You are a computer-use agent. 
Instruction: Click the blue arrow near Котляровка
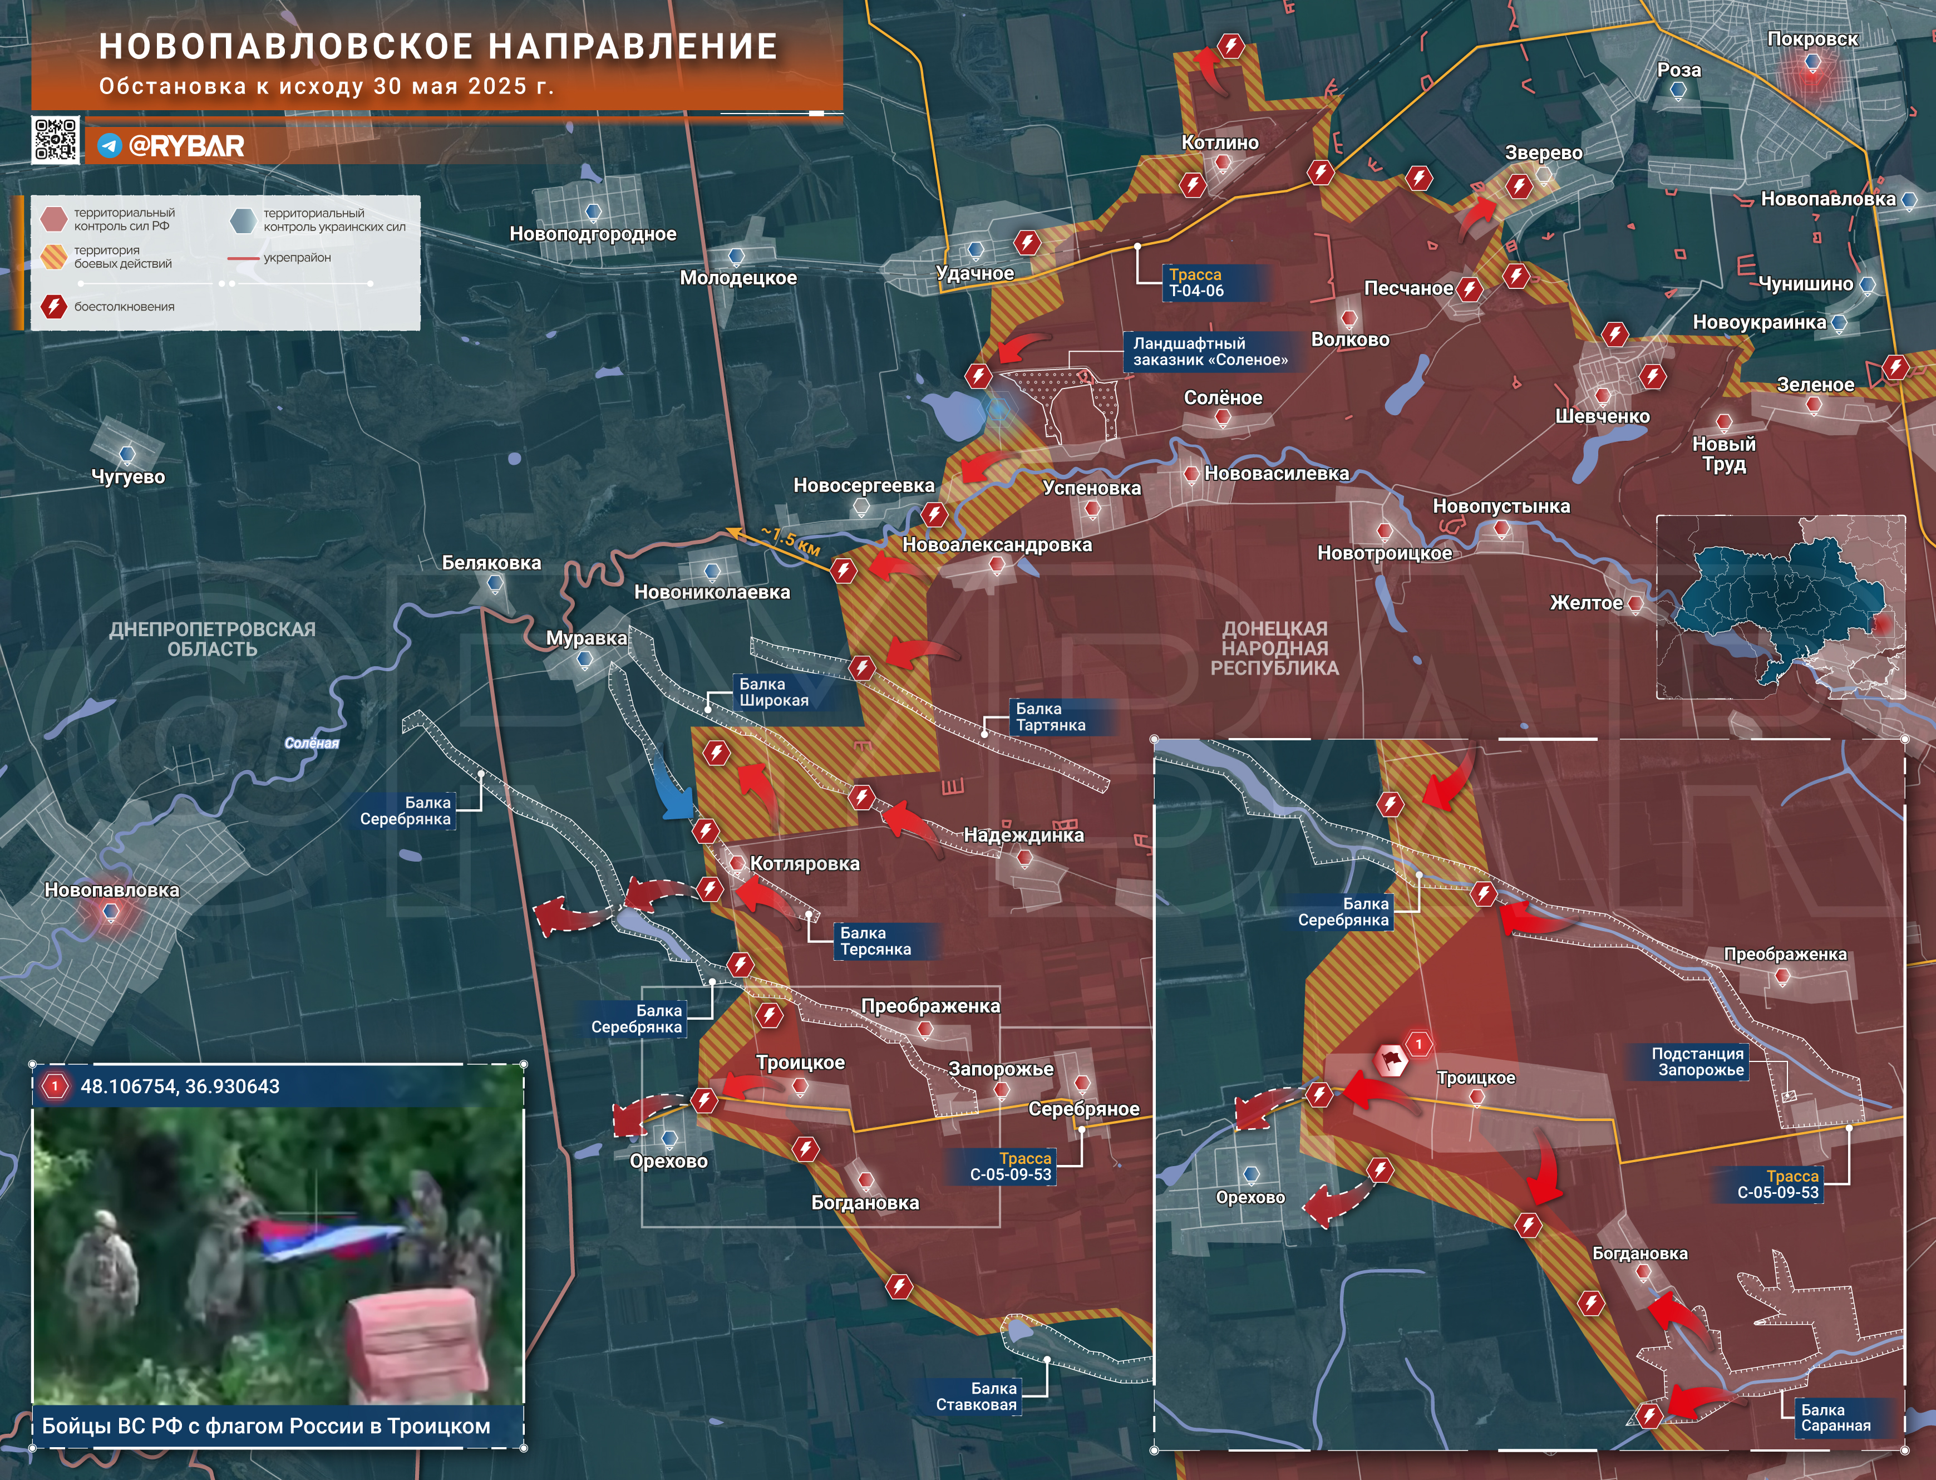674,788
